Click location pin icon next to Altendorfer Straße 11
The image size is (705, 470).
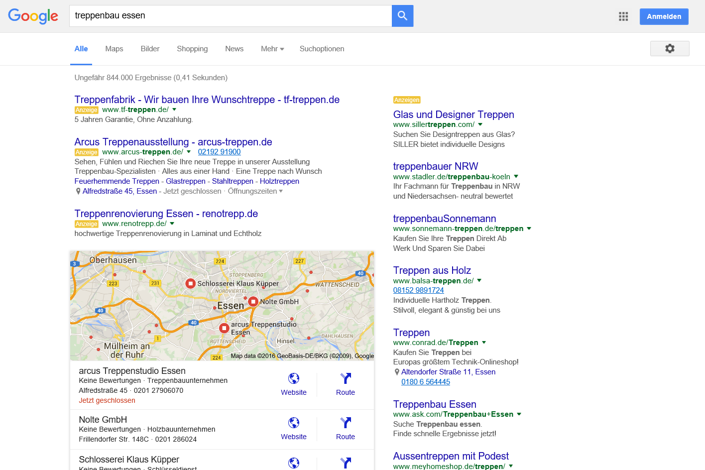coord(397,372)
